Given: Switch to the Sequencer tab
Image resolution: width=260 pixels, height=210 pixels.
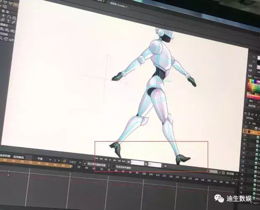Looking at the screenshot, I should pos(4,155).
